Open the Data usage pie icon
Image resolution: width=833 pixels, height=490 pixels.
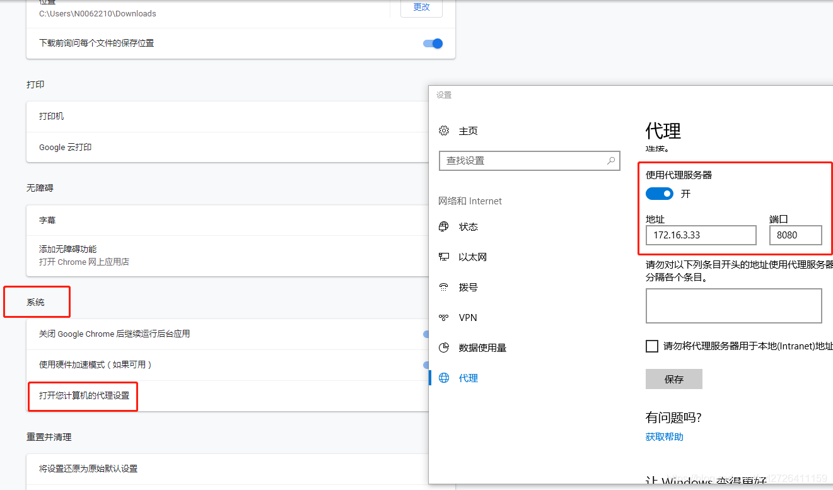click(444, 347)
